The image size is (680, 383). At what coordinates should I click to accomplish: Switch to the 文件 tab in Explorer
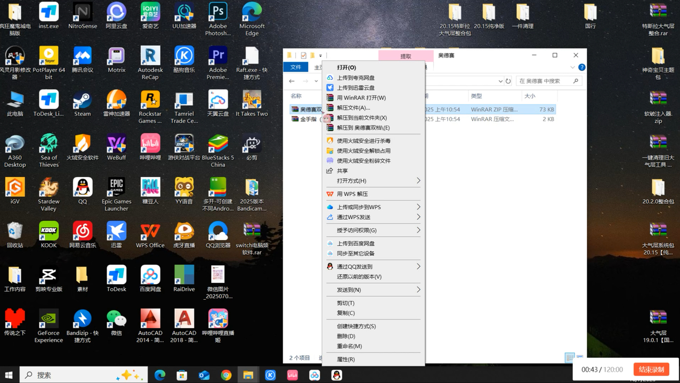coord(295,67)
